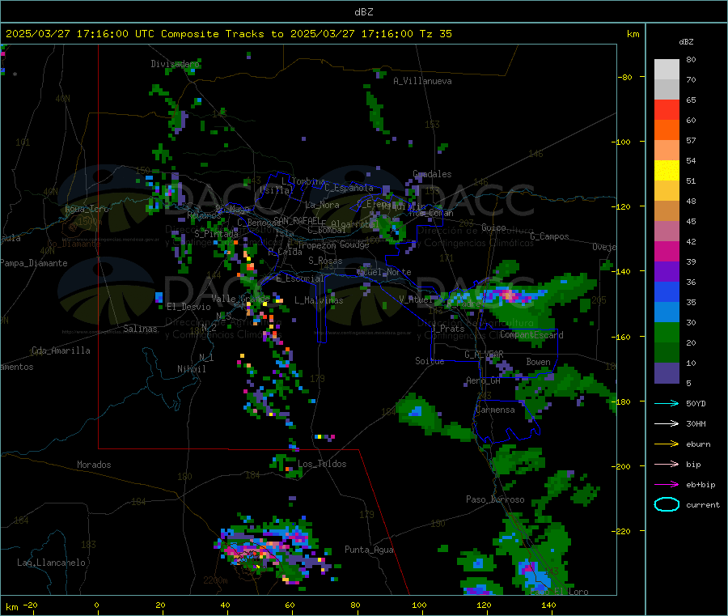Click the 'Tz 35' value in header
The width and height of the screenshot is (728, 616).
coord(435,34)
